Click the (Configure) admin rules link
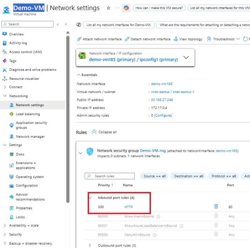 tap(163, 115)
